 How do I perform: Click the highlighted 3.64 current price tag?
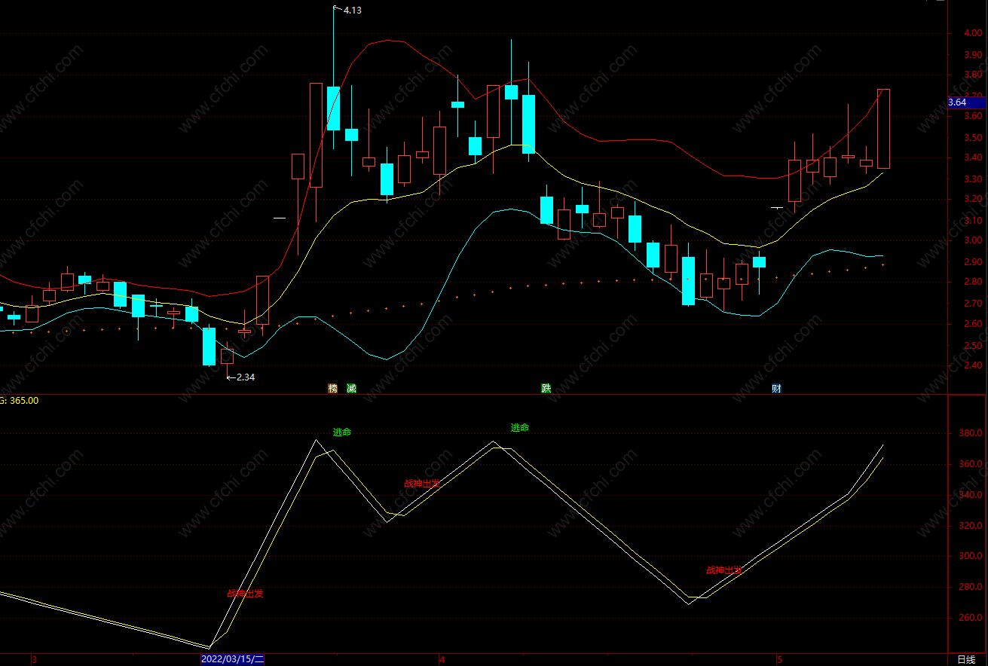pyautogui.click(x=966, y=102)
